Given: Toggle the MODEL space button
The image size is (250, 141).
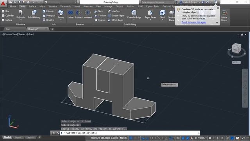Looking at the screenshot, I should click(x=123, y=138).
